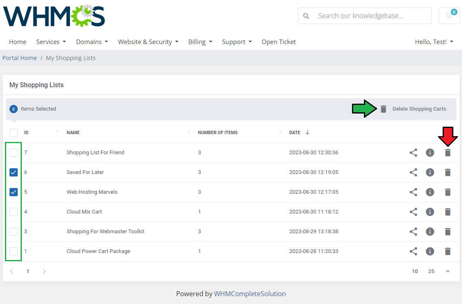Delete the Web Hosting Marvels list
The width and height of the screenshot is (462, 304).
tap(448, 192)
